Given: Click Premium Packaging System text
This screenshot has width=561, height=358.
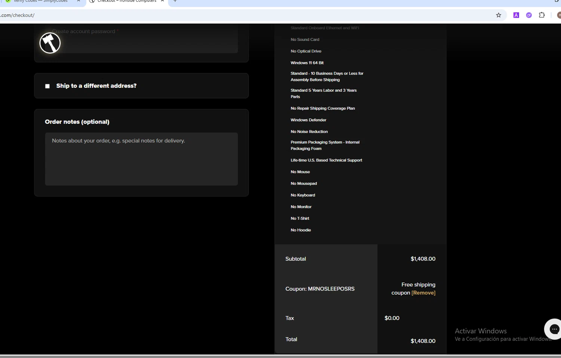Looking at the screenshot, I should pos(325,145).
